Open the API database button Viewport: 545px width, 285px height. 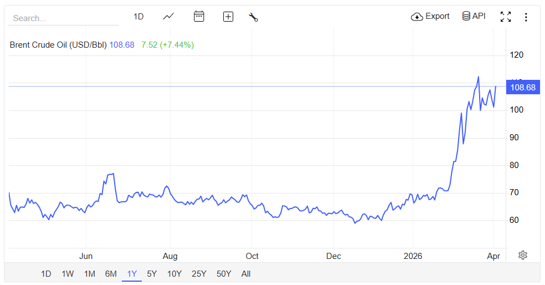coord(474,16)
